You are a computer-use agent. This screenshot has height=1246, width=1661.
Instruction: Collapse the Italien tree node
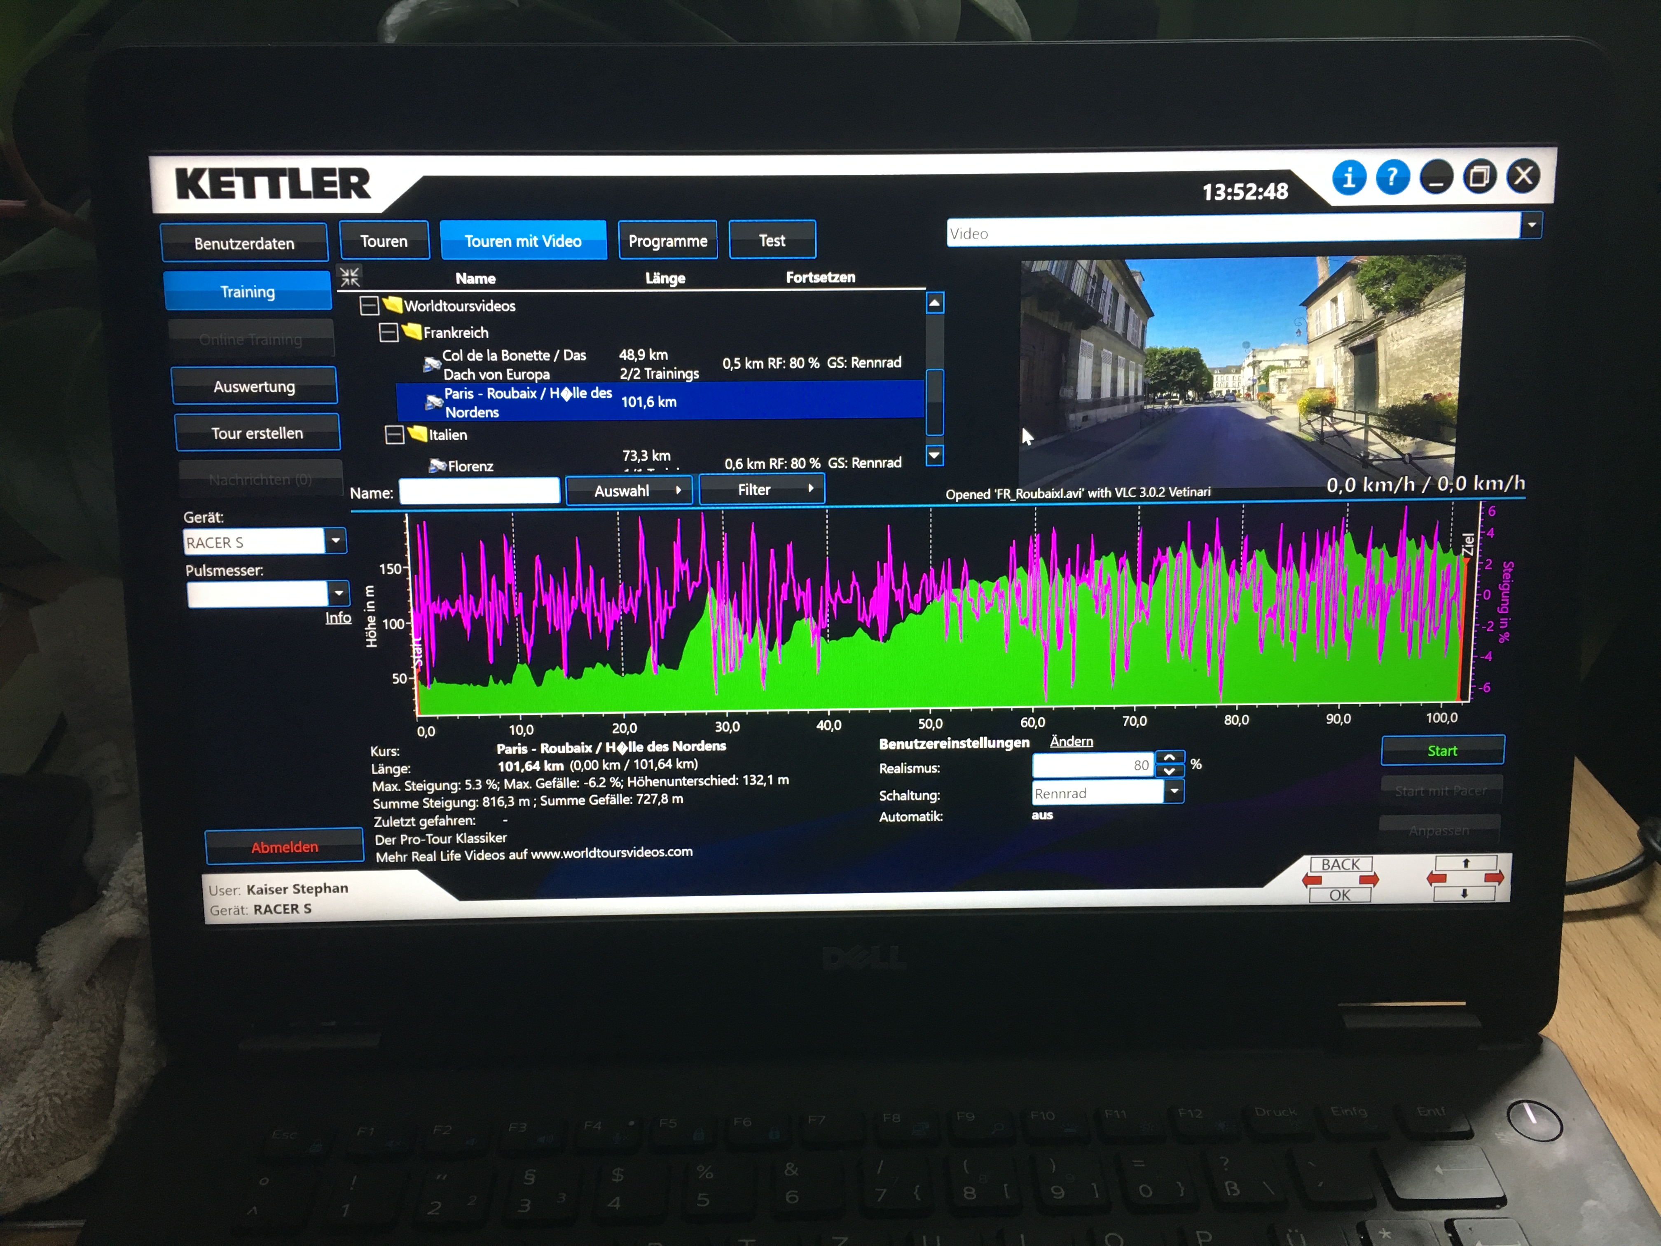tap(394, 435)
